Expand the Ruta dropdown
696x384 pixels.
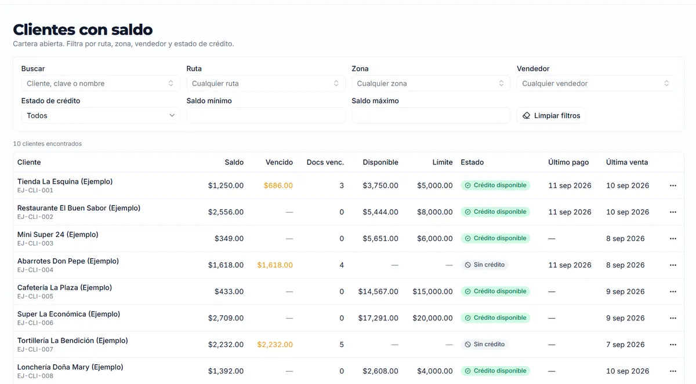tap(266, 83)
